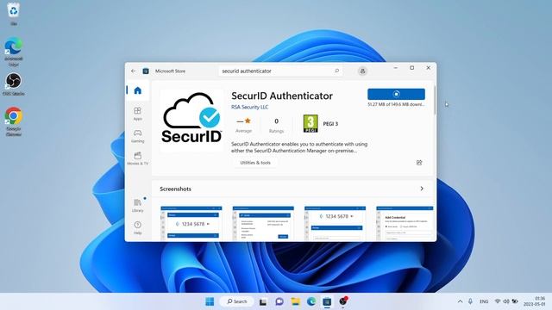Open the first app screenshot thumbnail
The height and width of the screenshot is (310, 552).
(191, 223)
